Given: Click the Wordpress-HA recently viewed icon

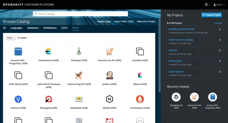Looking at the screenshot, I should point(176,97).
